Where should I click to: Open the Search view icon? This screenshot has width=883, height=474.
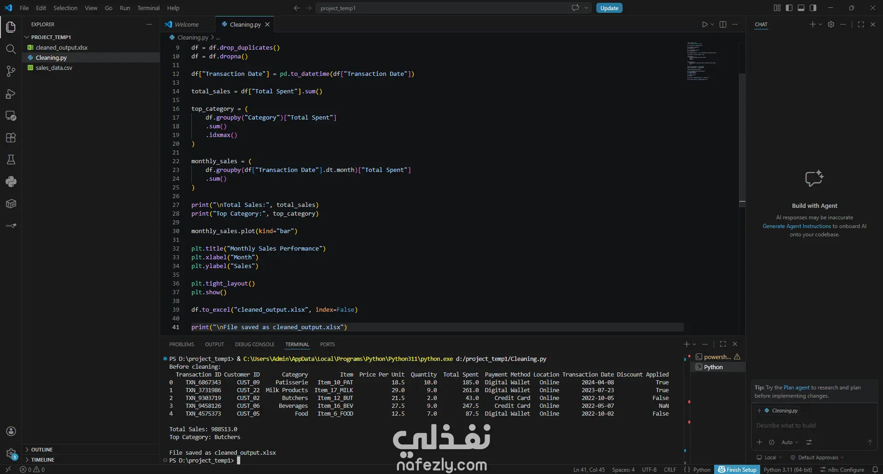pyautogui.click(x=11, y=49)
